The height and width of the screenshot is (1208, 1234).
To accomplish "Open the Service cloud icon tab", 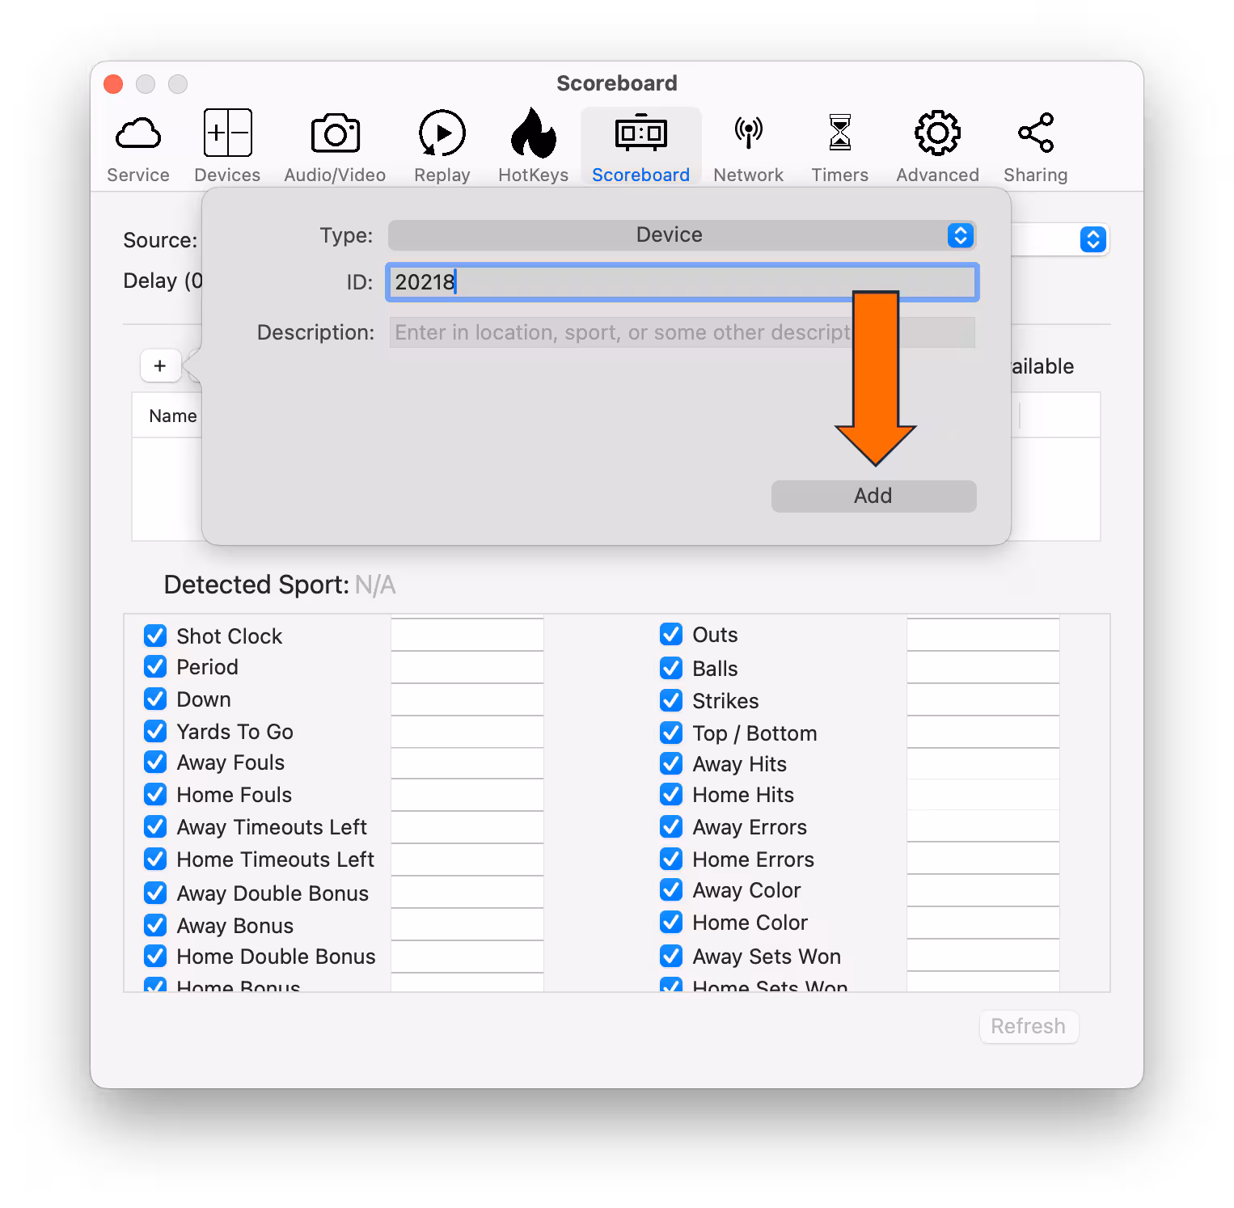I will pos(138,133).
